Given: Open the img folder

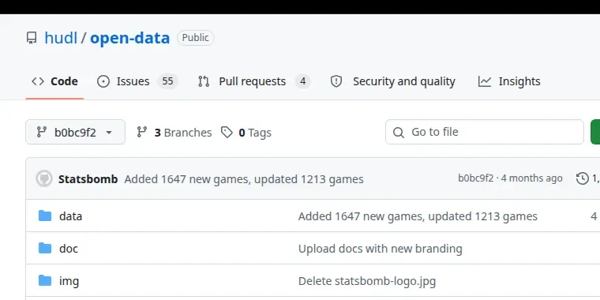Looking at the screenshot, I should [x=69, y=281].
